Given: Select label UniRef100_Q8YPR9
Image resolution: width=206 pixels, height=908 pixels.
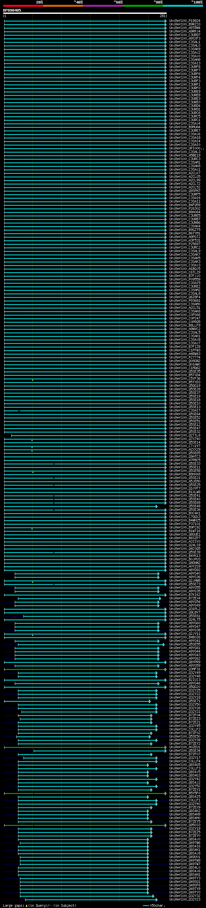Looking at the screenshot, I should coord(185,662).
